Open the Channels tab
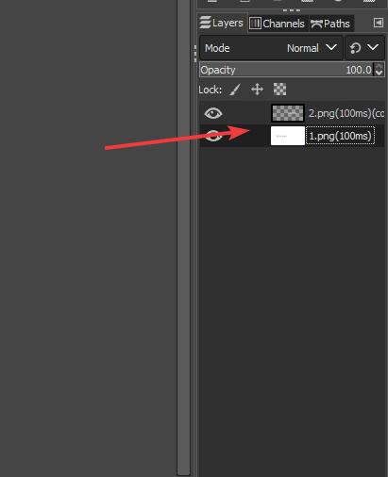This screenshot has height=477, width=388. (x=278, y=24)
